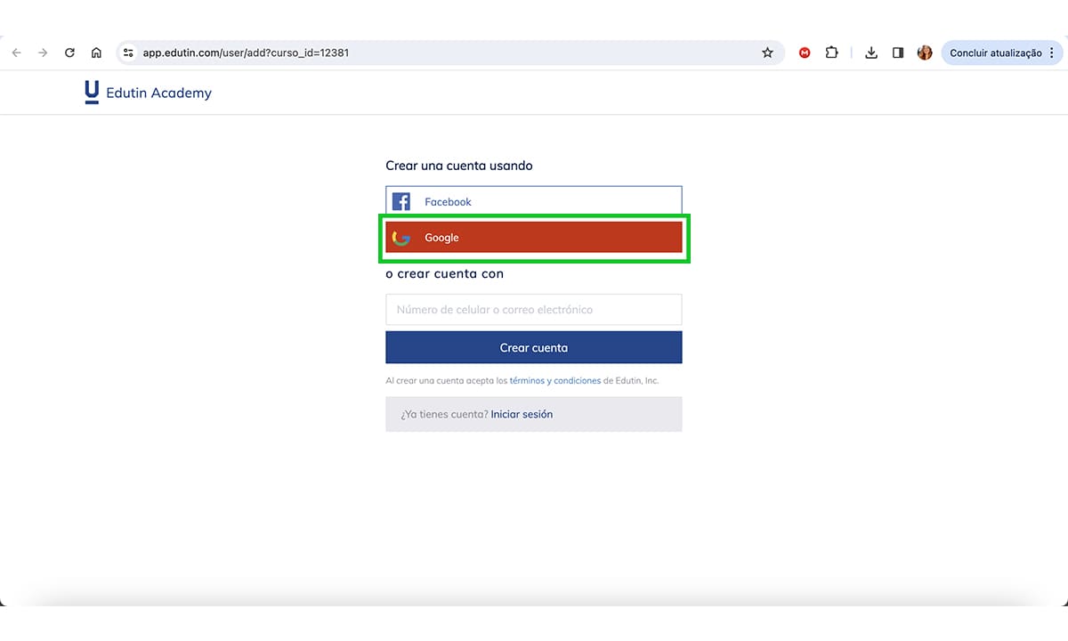The image size is (1068, 641).
Task: Click Concluir atualização button
Action: pos(996,53)
